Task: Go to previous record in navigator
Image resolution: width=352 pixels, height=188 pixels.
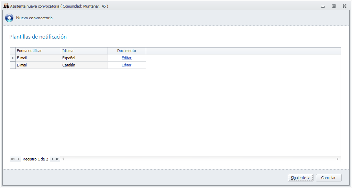Action: click(x=18, y=159)
